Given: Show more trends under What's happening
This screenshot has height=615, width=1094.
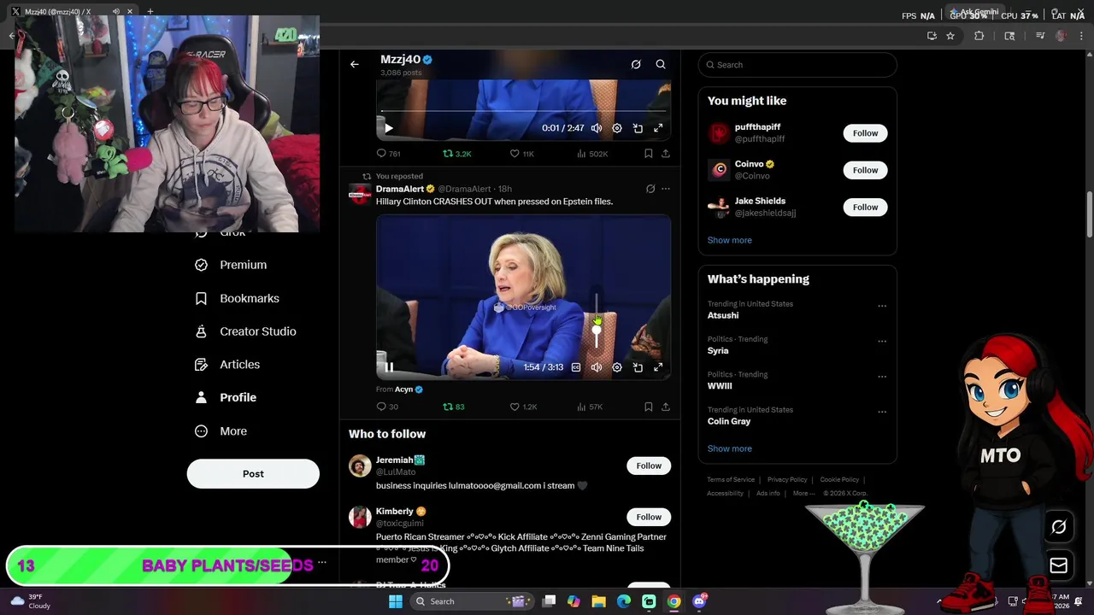Looking at the screenshot, I should coord(730,448).
